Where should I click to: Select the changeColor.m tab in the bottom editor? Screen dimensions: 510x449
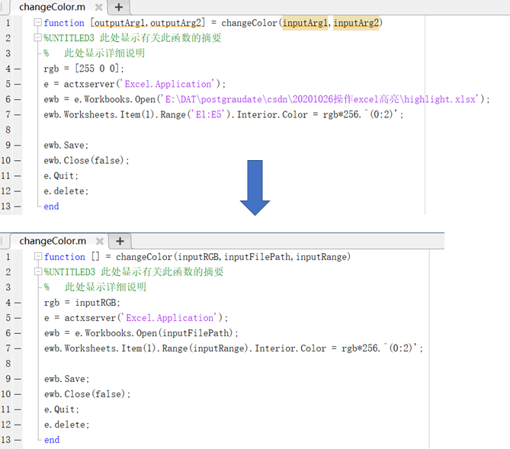click(53, 241)
